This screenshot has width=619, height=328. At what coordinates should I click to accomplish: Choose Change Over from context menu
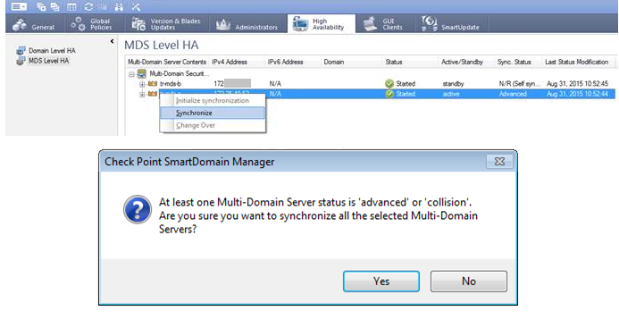[x=213, y=125]
